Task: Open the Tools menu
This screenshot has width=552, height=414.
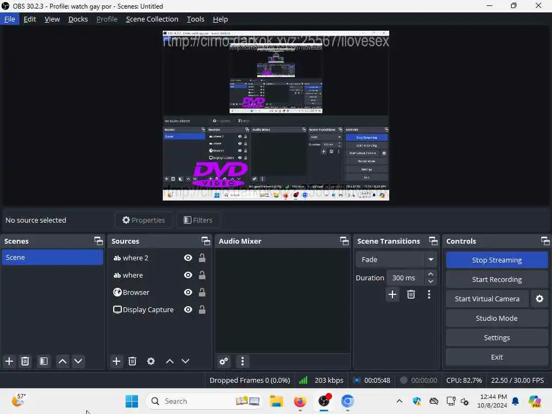Action: (195, 19)
